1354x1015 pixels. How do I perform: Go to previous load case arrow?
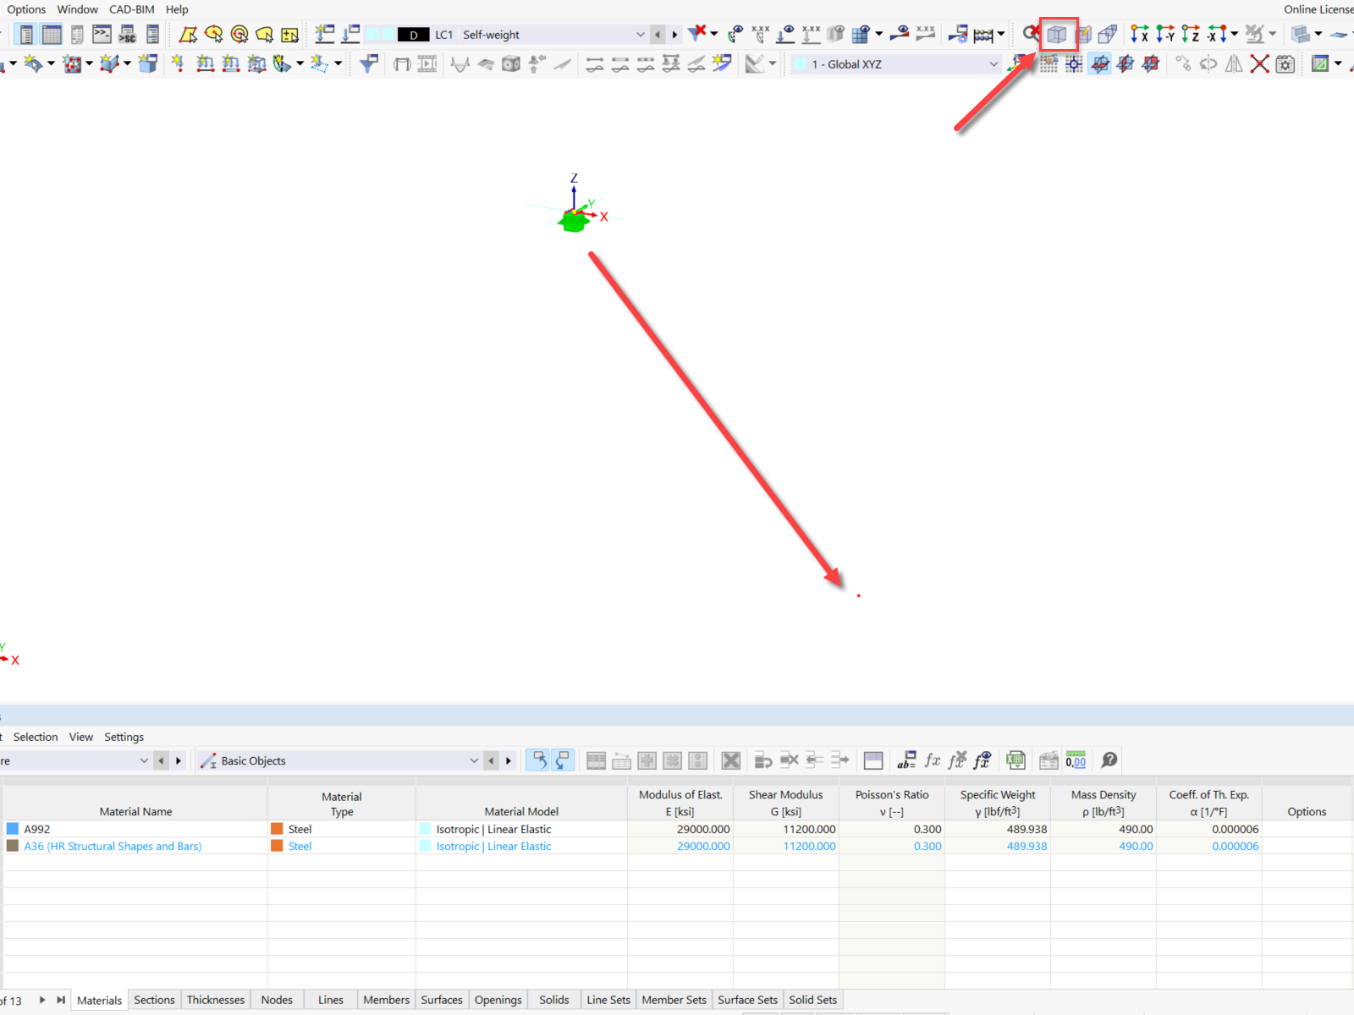(x=658, y=35)
